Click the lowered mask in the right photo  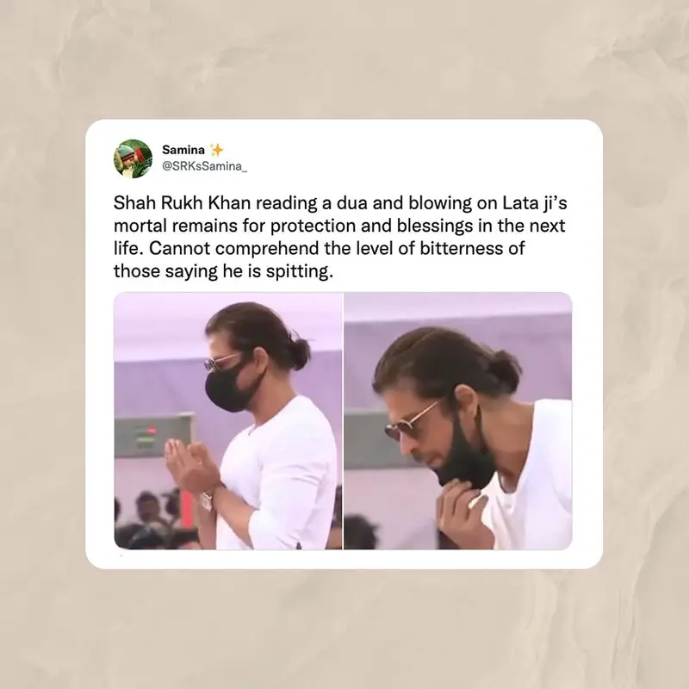pos(466,453)
